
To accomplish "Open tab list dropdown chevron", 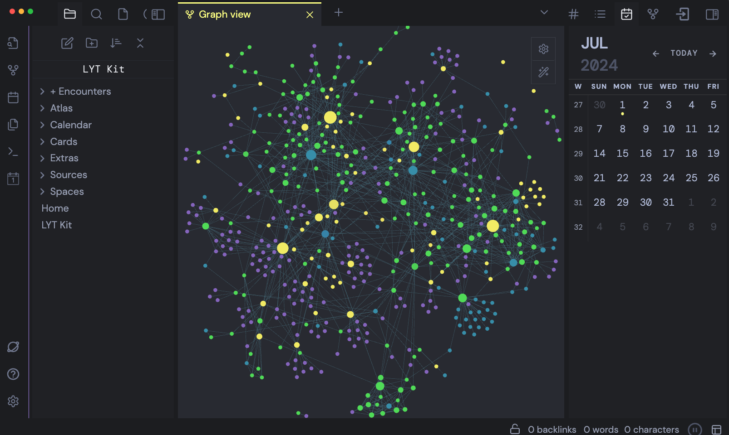I will [x=544, y=12].
